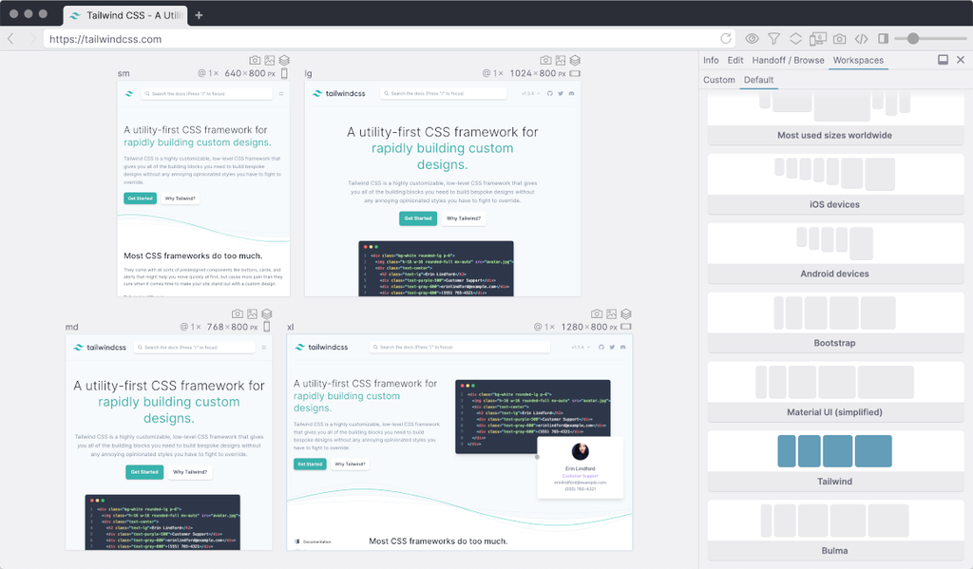Image resolution: width=973 pixels, height=569 pixels.
Task: Toggle the eye focus mode icon in the toolbar
Action: click(x=752, y=38)
